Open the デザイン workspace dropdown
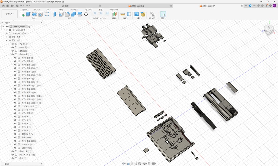Viewport: 278px width, 166px height. point(10,14)
